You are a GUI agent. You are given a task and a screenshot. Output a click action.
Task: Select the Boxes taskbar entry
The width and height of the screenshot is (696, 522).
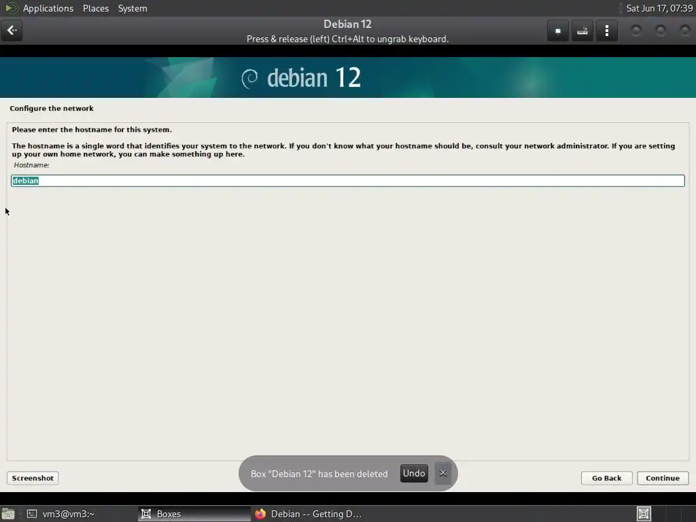[x=194, y=514]
